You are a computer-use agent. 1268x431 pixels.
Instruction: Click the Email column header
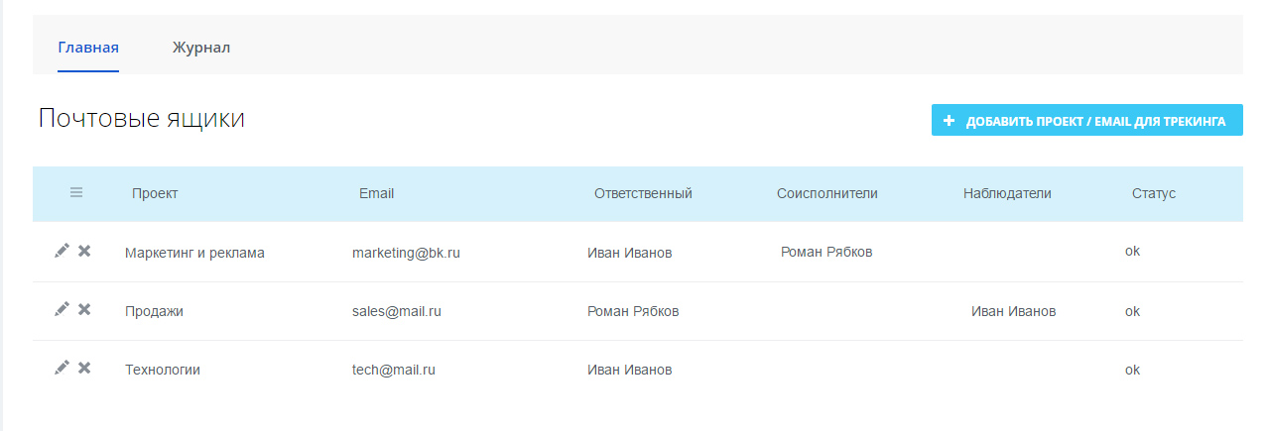tap(376, 193)
